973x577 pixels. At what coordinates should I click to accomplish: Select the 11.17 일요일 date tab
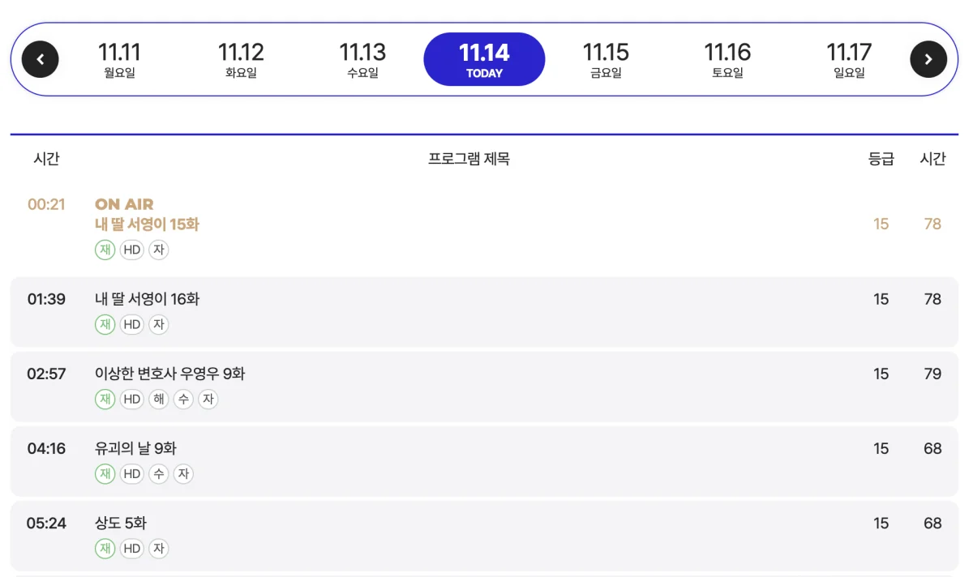(x=849, y=58)
